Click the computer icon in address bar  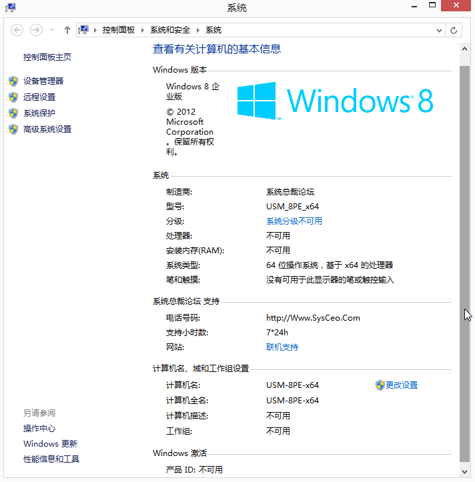pos(83,30)
